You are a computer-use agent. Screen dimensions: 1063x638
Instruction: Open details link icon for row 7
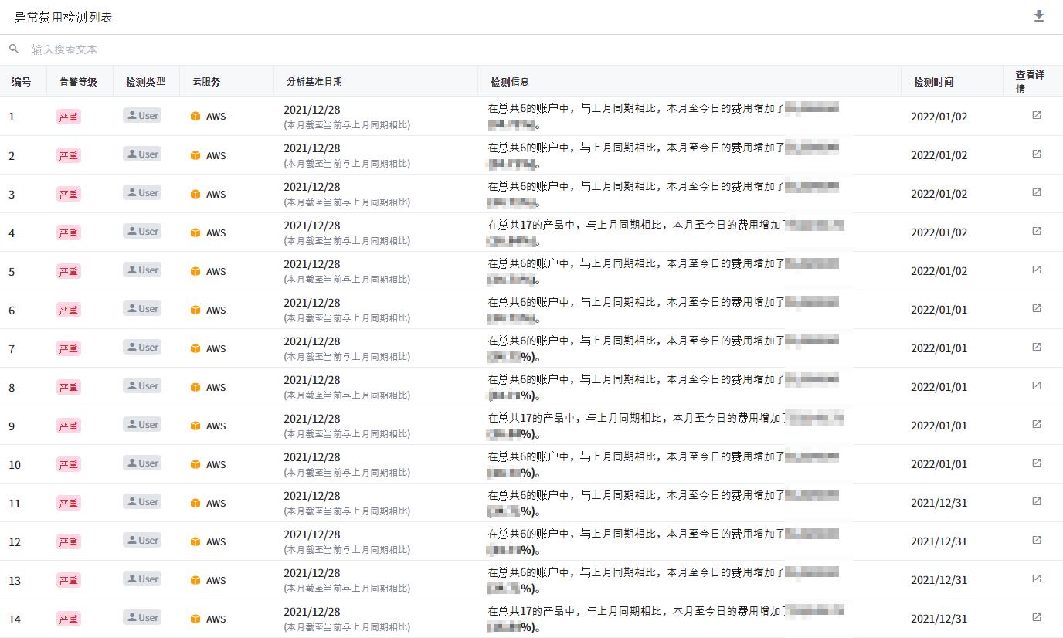click(1037, 347)
